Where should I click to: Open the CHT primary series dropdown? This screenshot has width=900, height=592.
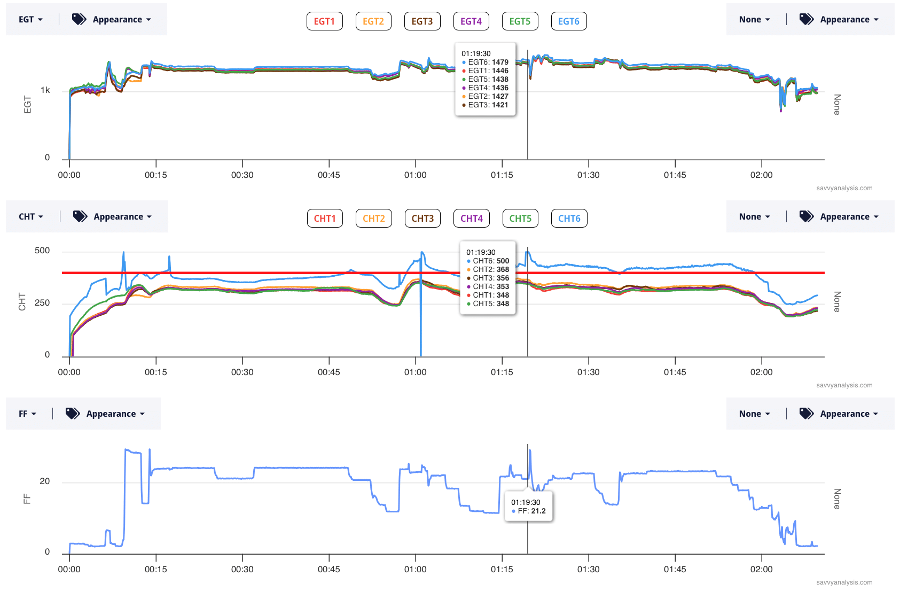pyautogui.click(x=31, y=216)
